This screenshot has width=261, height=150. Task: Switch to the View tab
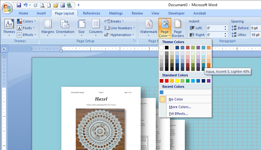(x=155, y=13)
